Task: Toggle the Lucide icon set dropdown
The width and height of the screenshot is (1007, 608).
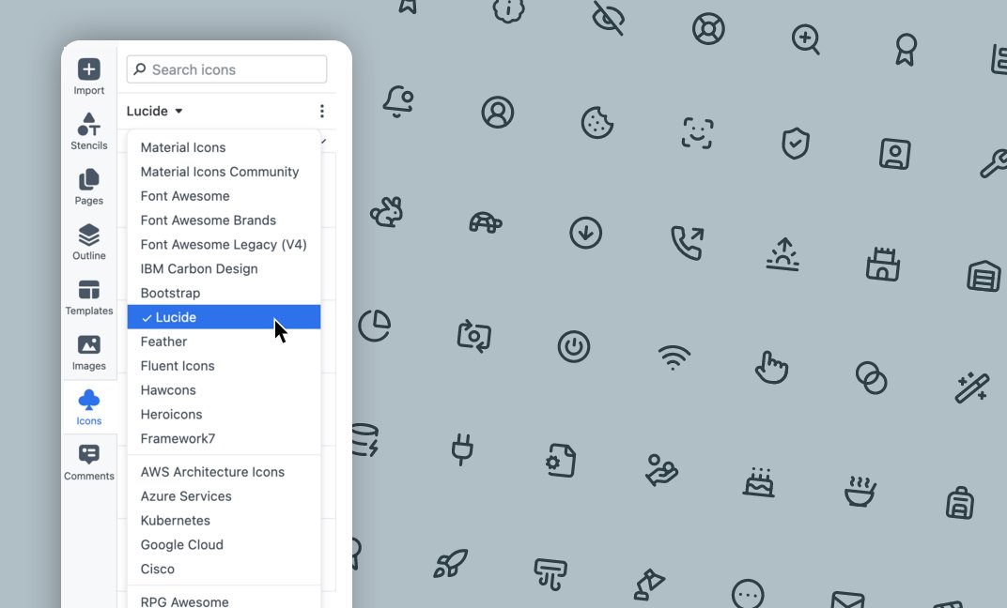Action: click(x=155, y=111)
